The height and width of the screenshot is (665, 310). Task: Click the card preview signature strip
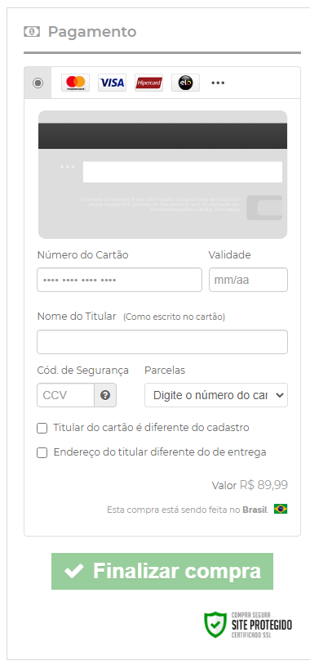click(183, 172)
